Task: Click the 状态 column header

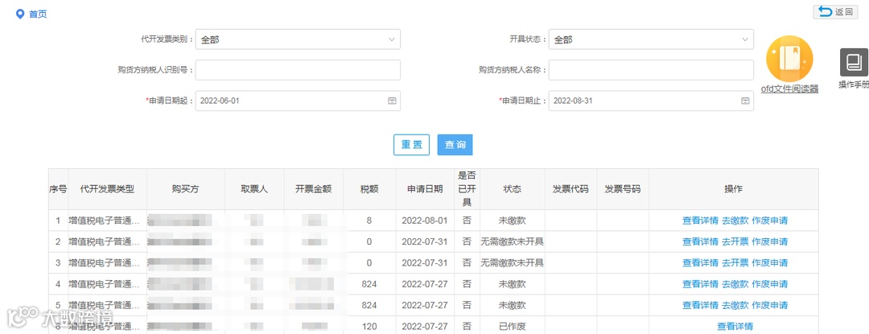Action: point(513,189)
